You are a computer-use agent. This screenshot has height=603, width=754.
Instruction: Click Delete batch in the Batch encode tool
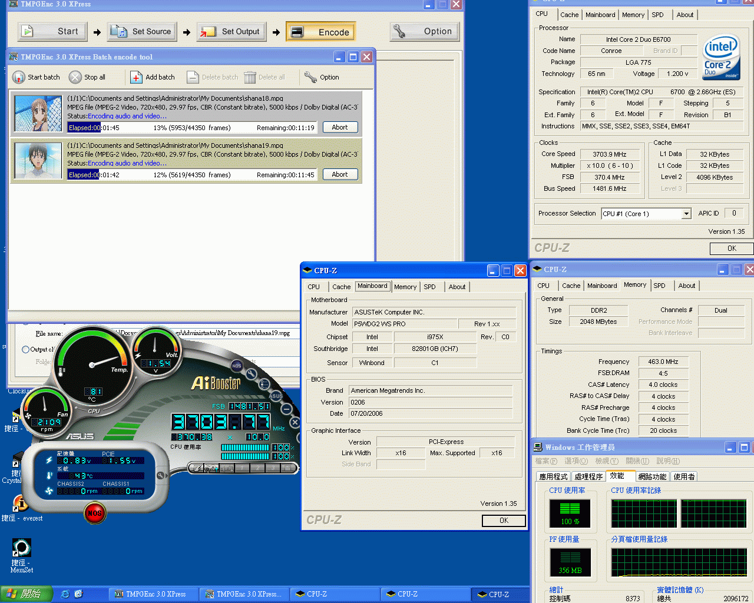coord(213,77)
